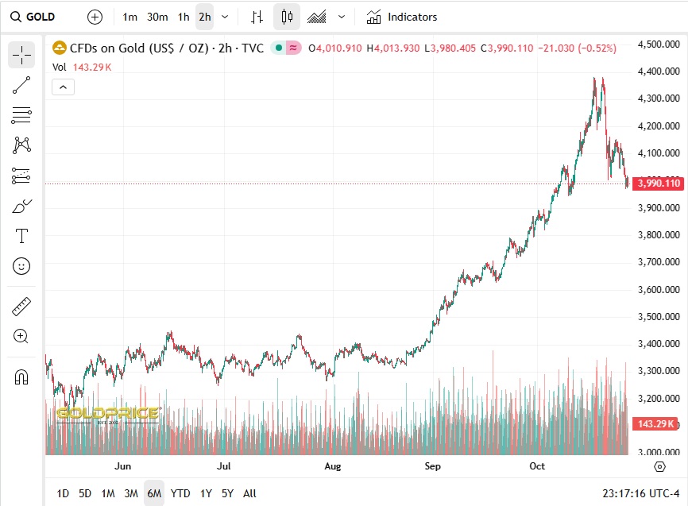The image size is (688, 506).
Task: Toggle the candlestick chart style
Action: pos(287,17)
